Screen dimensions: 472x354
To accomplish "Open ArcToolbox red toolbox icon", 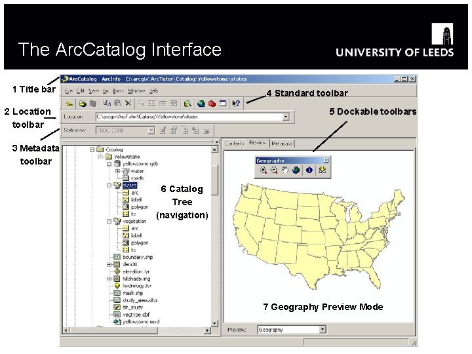I will pyautogui.click(x=212, y=104).
